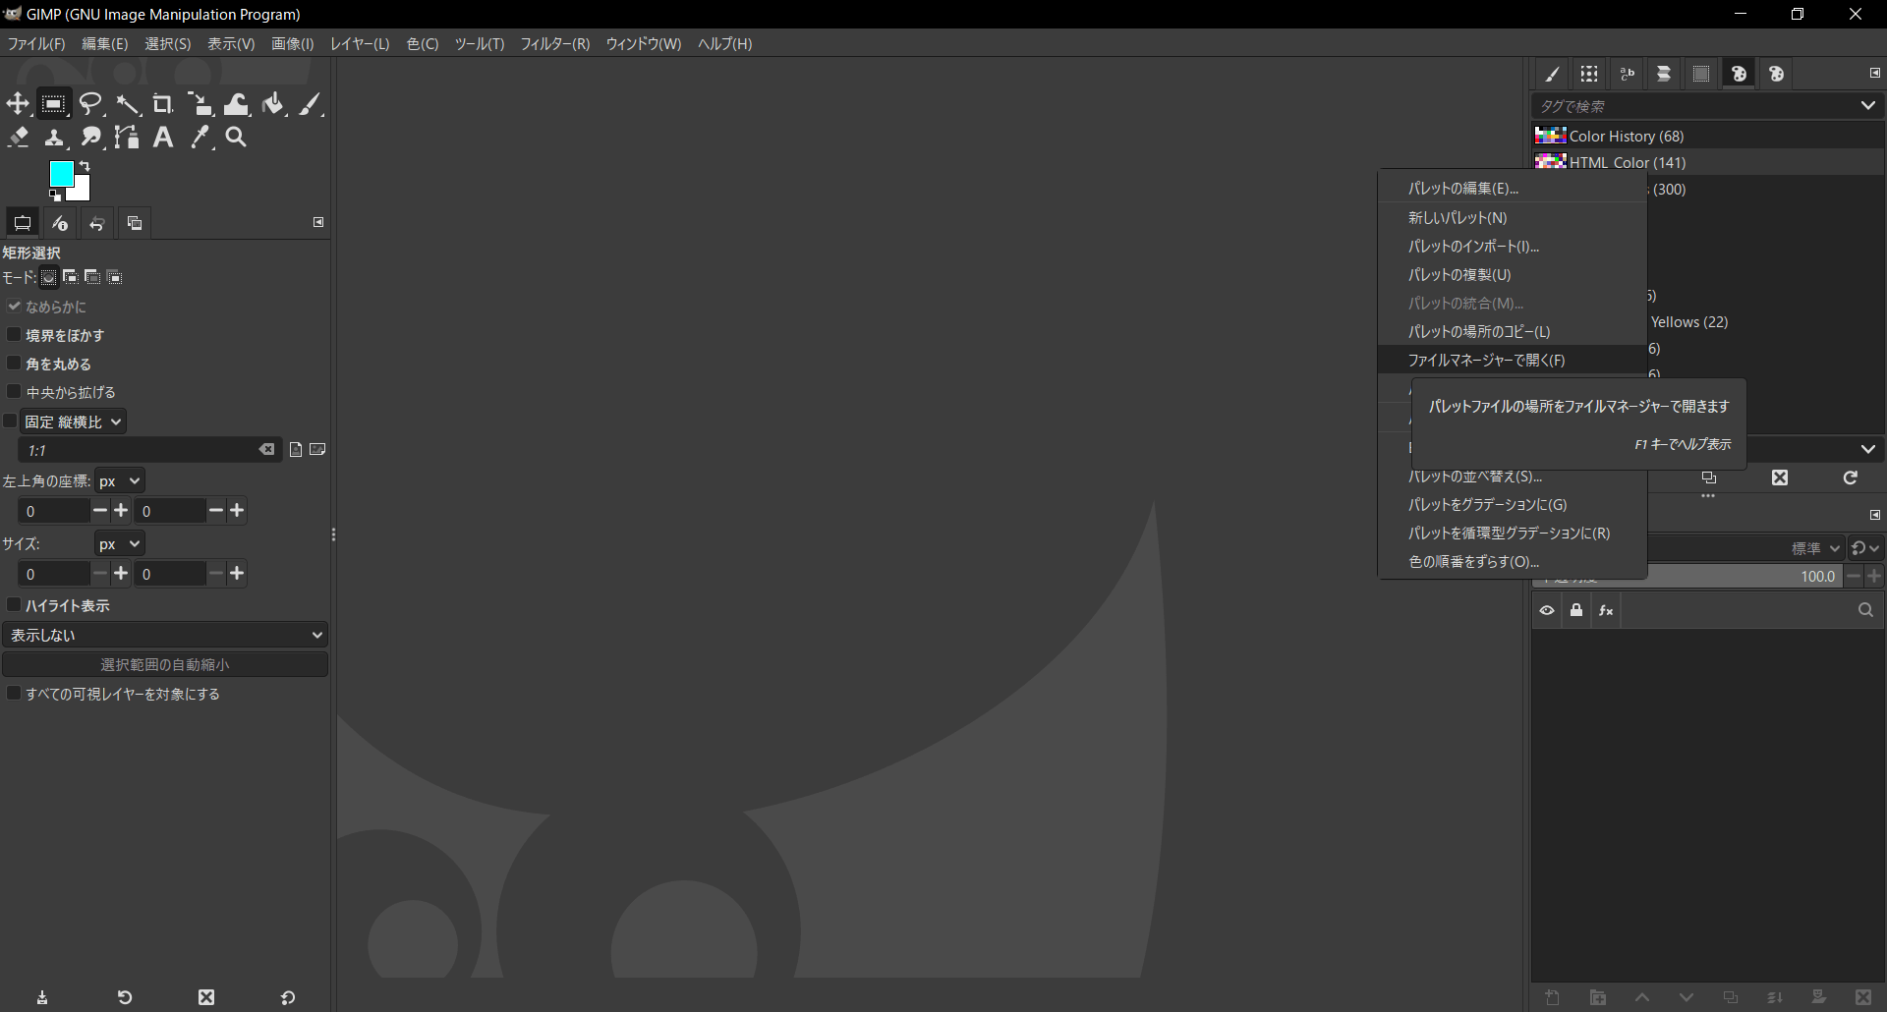Screen dimensions: 1887x1012
Task: Switch to Undo History tab
Action: click(97, 223)
